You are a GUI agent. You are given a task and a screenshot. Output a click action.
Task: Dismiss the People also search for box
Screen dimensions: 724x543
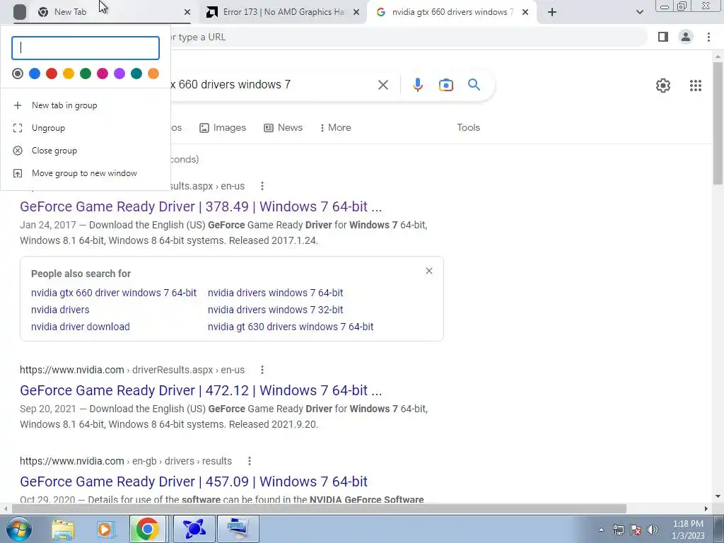(x=429, y=271)
